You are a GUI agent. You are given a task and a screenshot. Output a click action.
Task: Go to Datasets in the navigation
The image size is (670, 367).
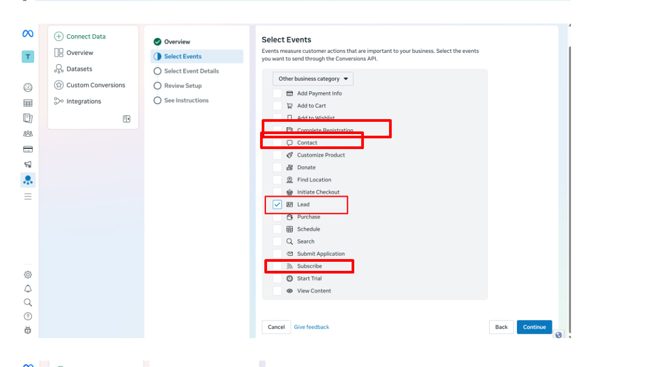pos(79,69)
